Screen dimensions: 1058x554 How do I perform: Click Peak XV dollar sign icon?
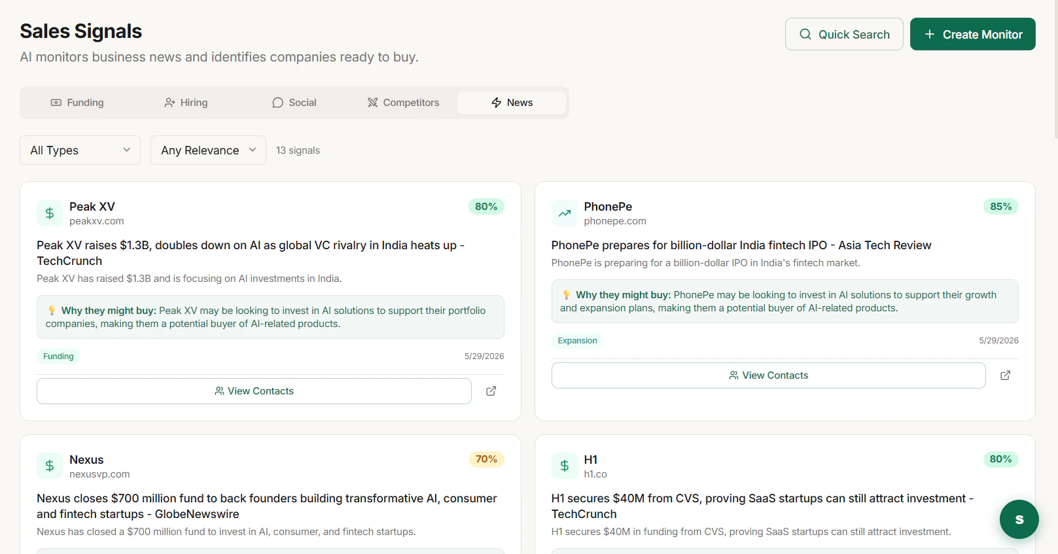(50, 213)
